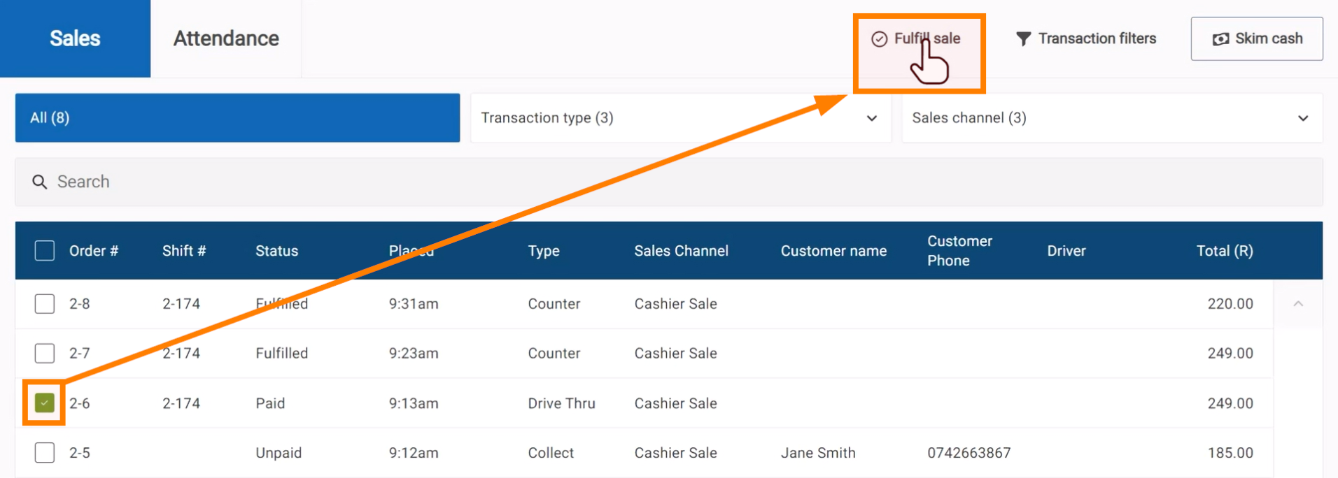
Task: Uncheck the order 2-6 checkbox
Action: click(45, 403)
